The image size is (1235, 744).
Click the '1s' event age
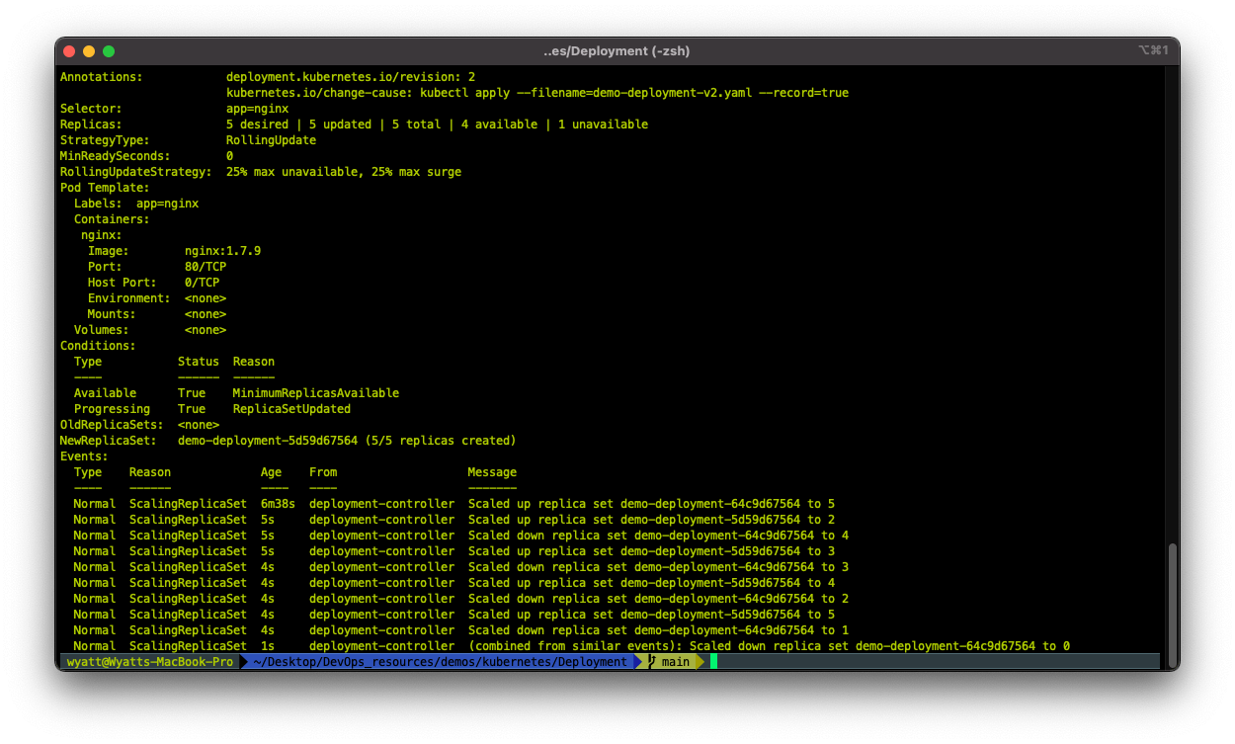click(x=268, y=646)
